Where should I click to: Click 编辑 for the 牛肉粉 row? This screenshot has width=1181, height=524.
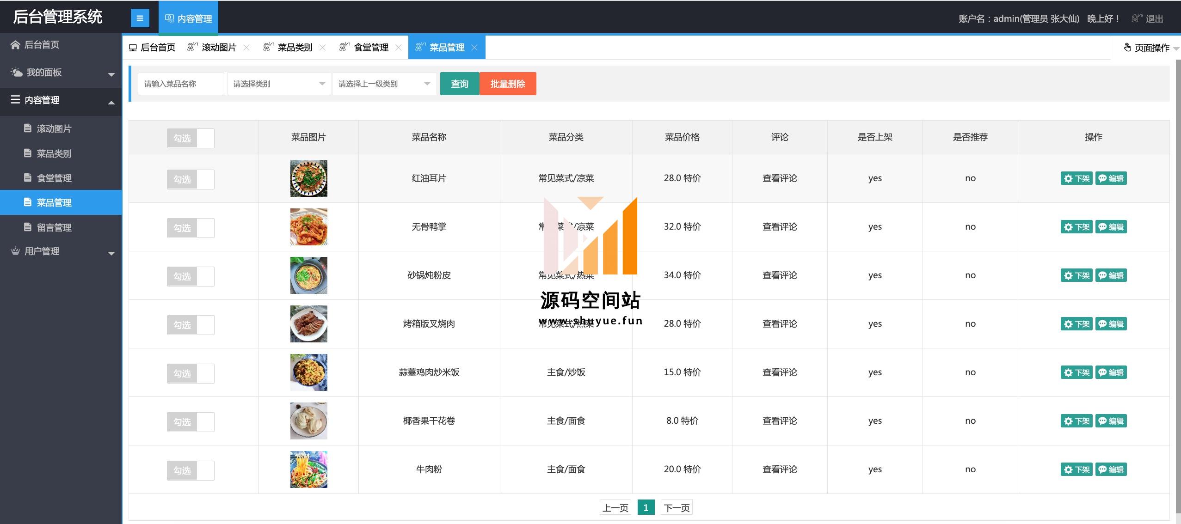(1111, 469)
